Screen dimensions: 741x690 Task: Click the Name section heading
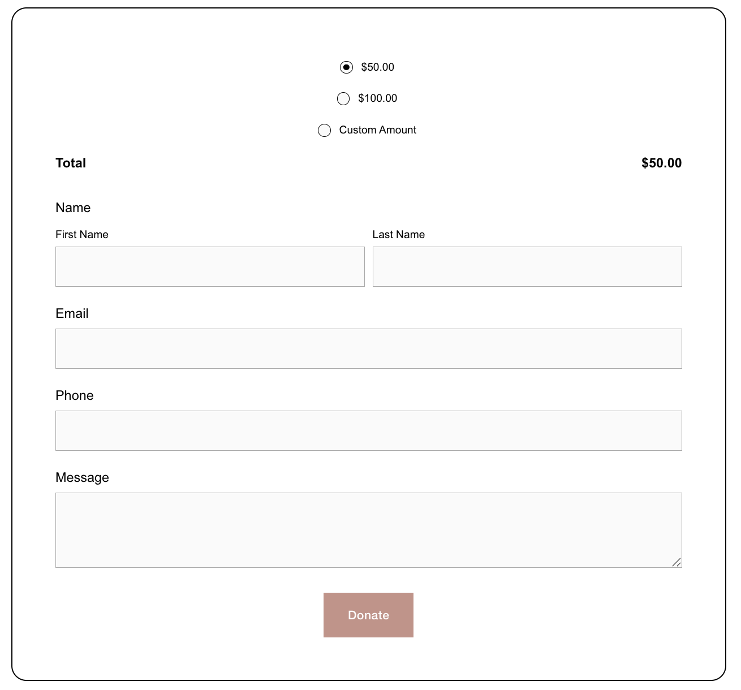coord(73,208)
